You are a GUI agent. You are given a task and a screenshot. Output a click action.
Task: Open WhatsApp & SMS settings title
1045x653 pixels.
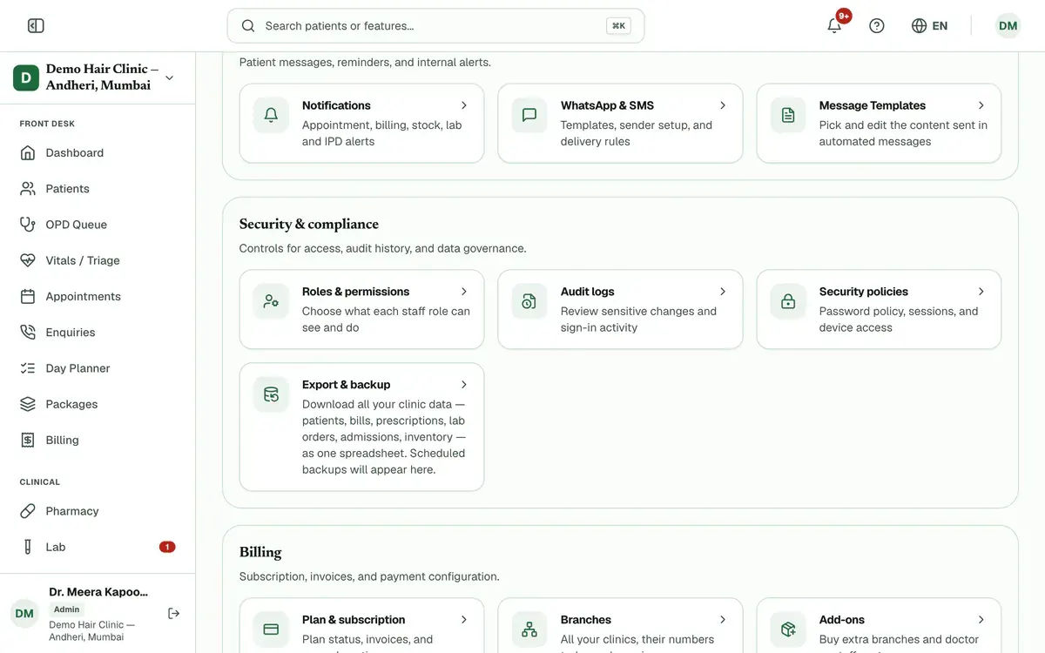click(607, 105)
